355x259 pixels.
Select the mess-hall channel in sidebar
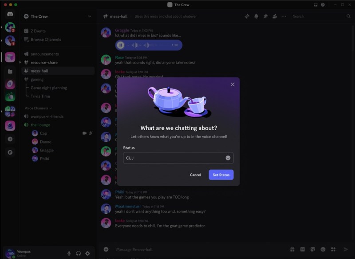click(59, 71)
